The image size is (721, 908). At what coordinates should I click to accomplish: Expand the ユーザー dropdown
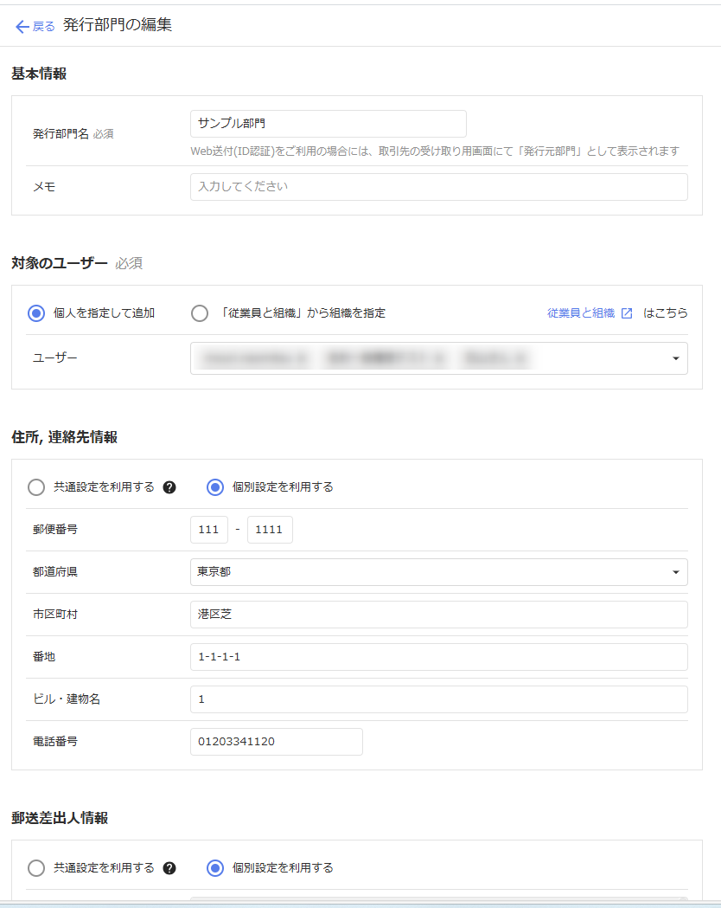coord(675,358)
